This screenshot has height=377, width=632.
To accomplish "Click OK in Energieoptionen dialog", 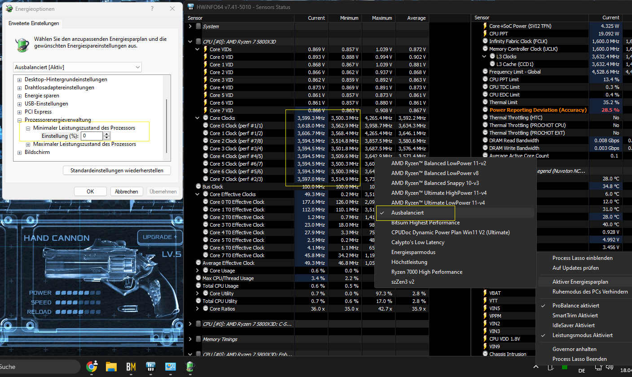I will (x=90, y=191).
